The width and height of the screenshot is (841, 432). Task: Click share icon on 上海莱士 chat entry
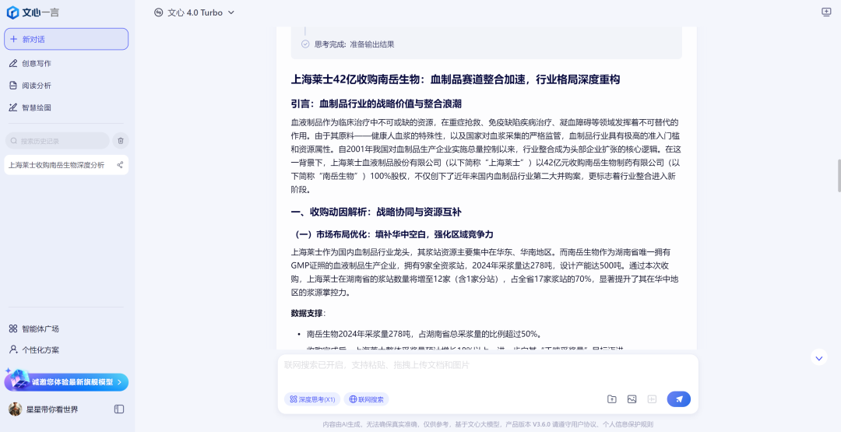120,165
